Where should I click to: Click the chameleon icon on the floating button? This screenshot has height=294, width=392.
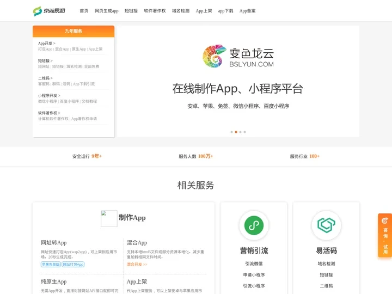point(385,220)
